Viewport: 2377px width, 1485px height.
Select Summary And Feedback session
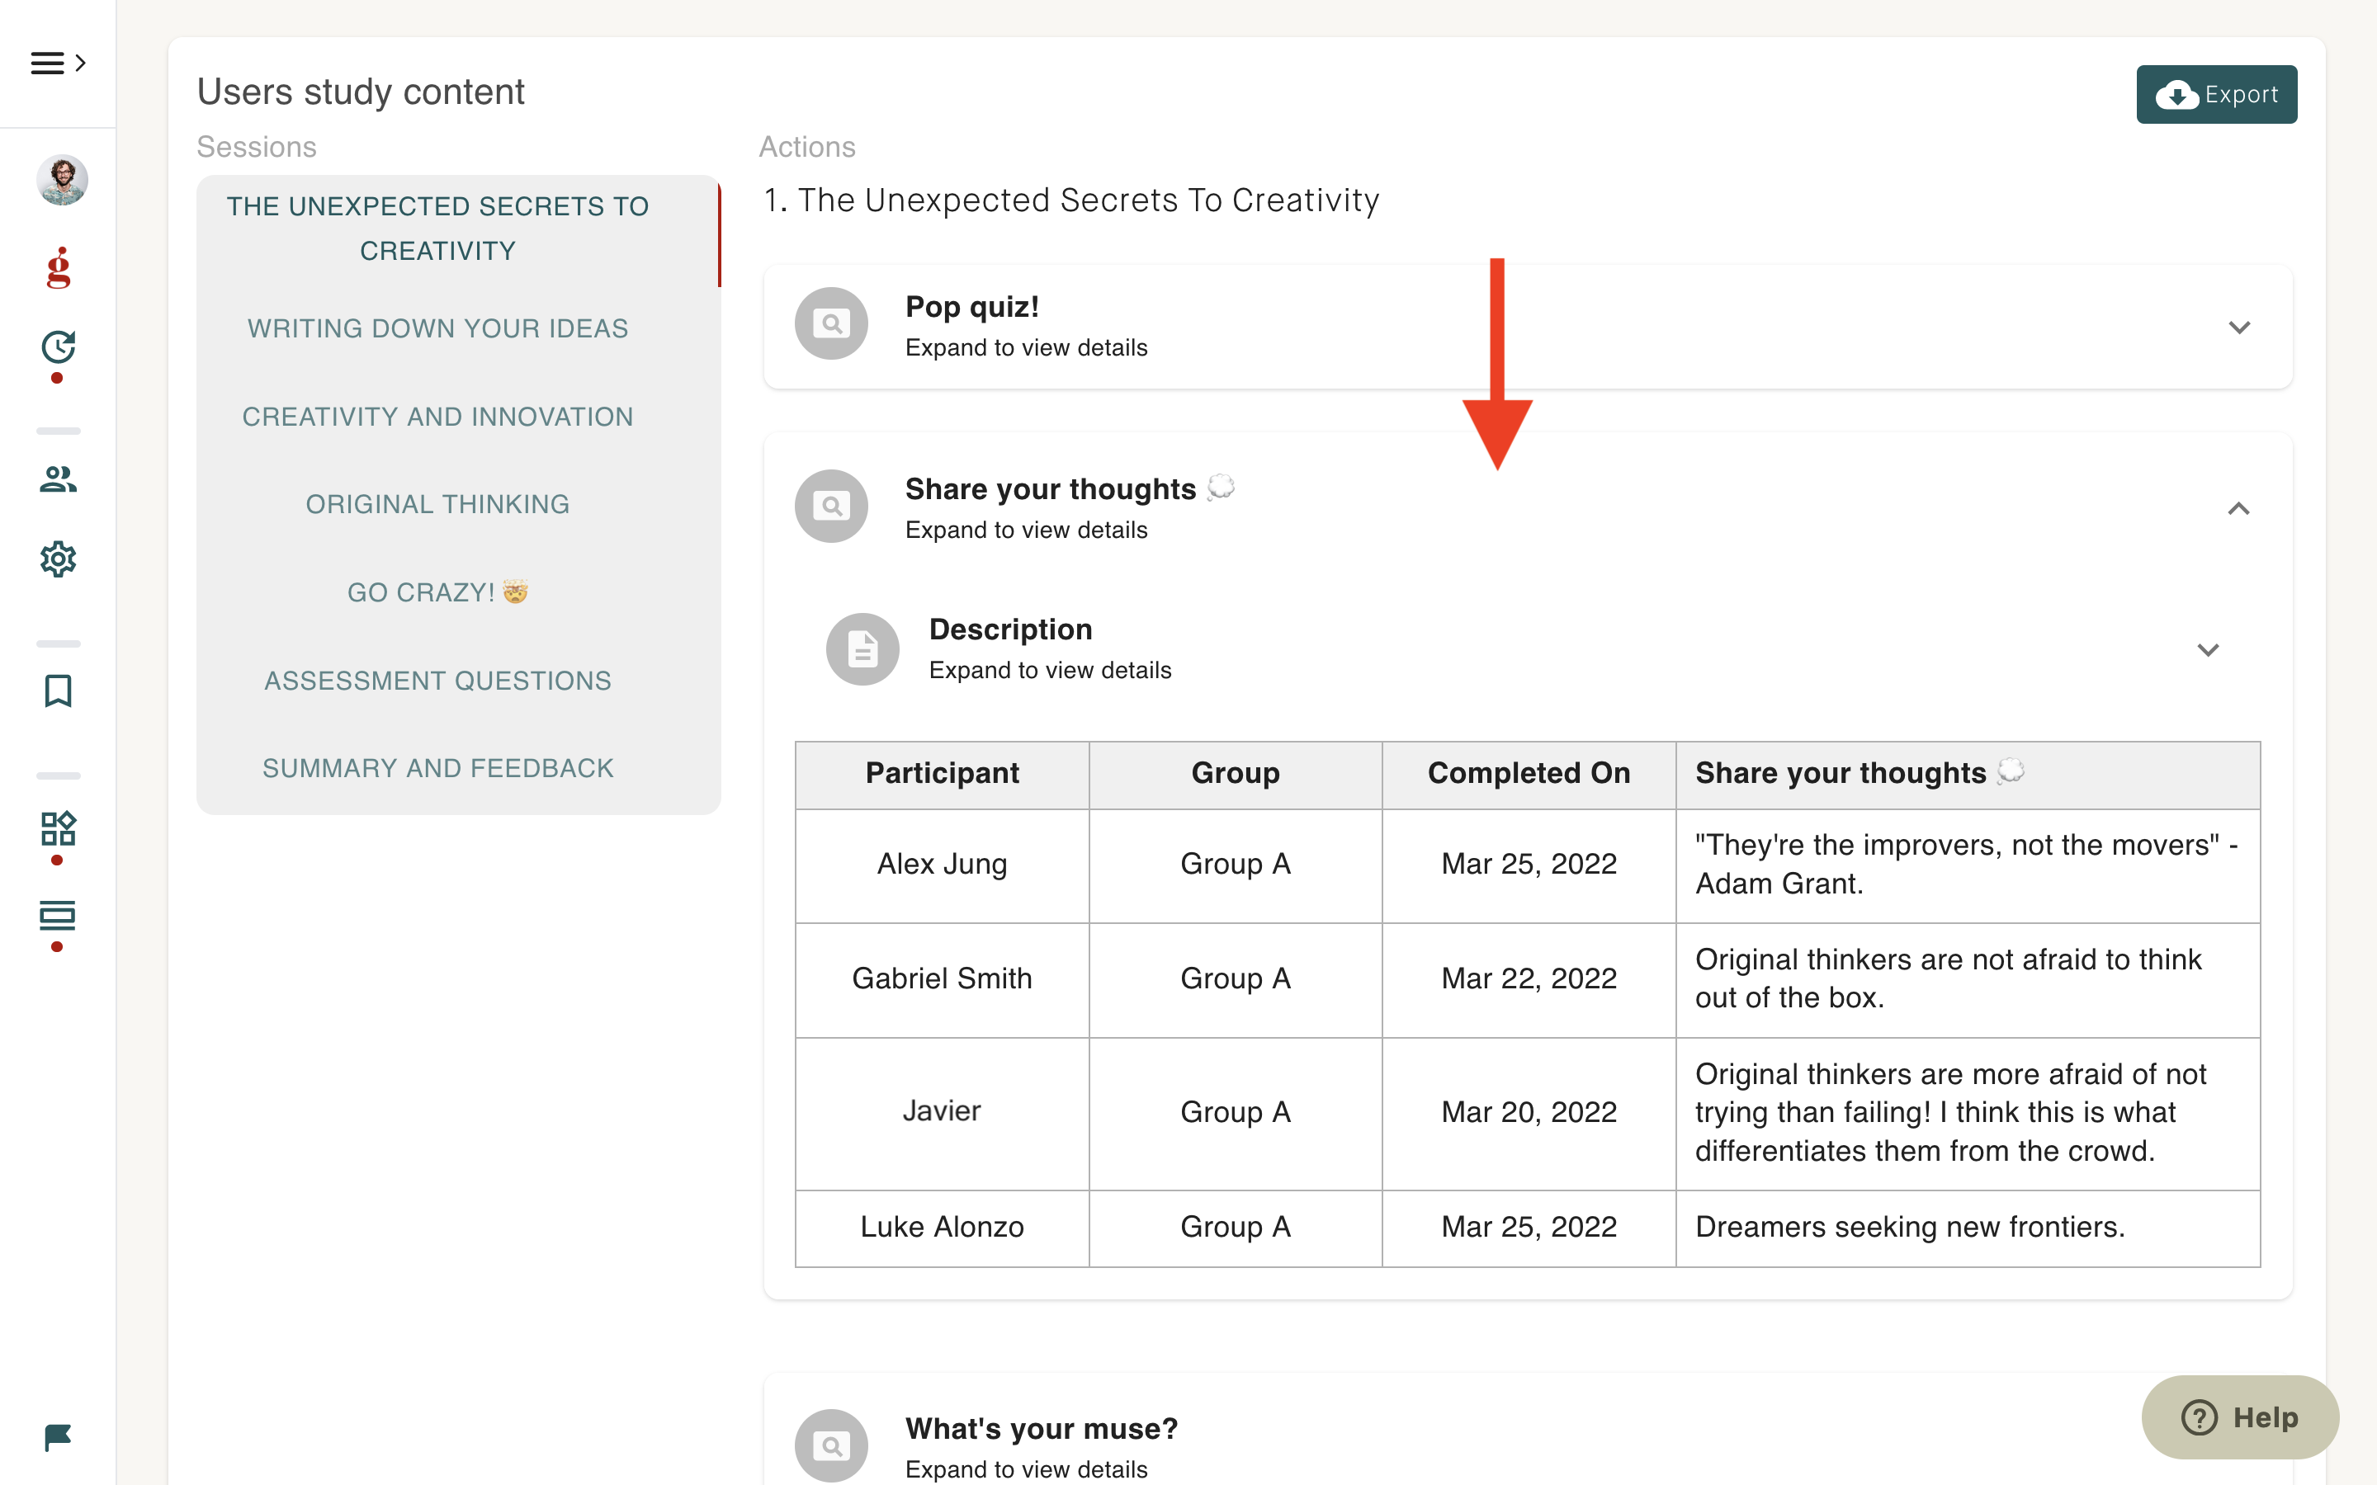click(x=438, y=768)
